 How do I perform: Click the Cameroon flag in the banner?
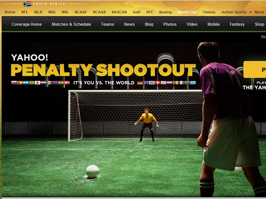click(x=175, y=83)
